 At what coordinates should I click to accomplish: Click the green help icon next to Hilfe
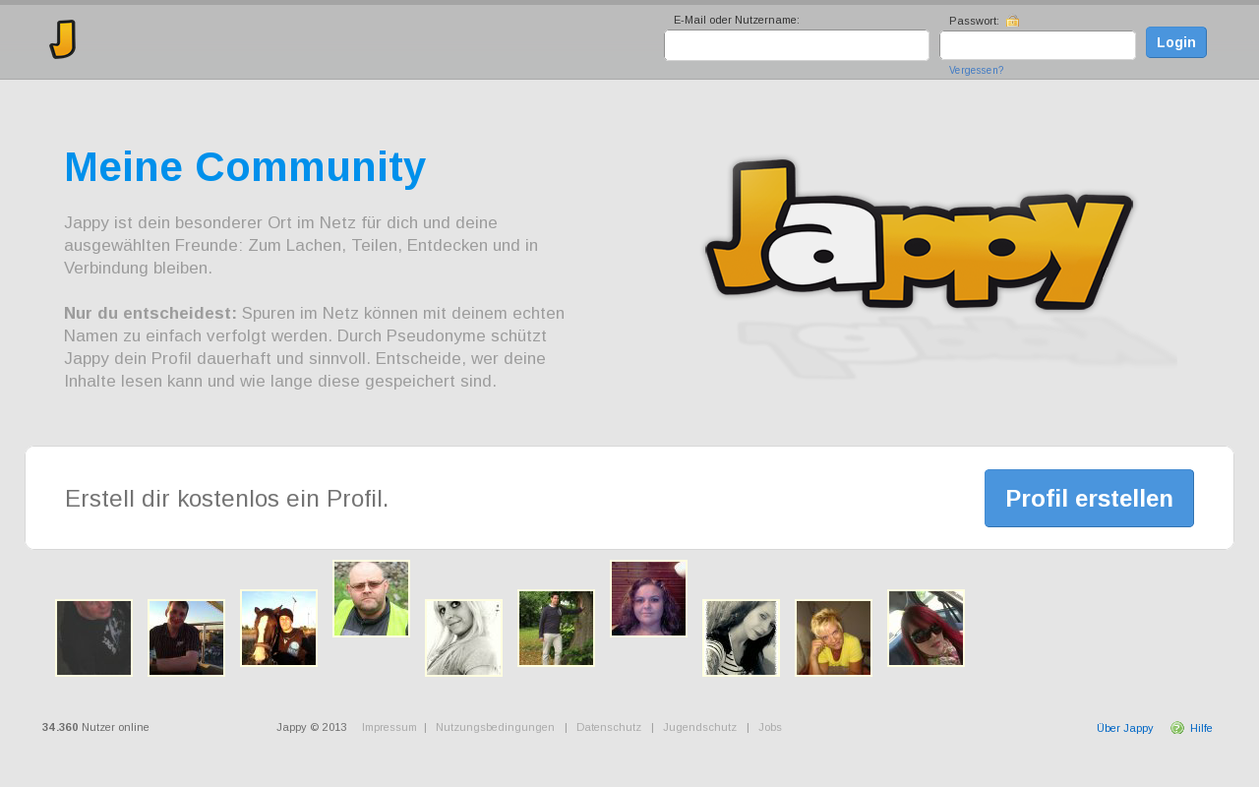click(x=1177, y=728)
